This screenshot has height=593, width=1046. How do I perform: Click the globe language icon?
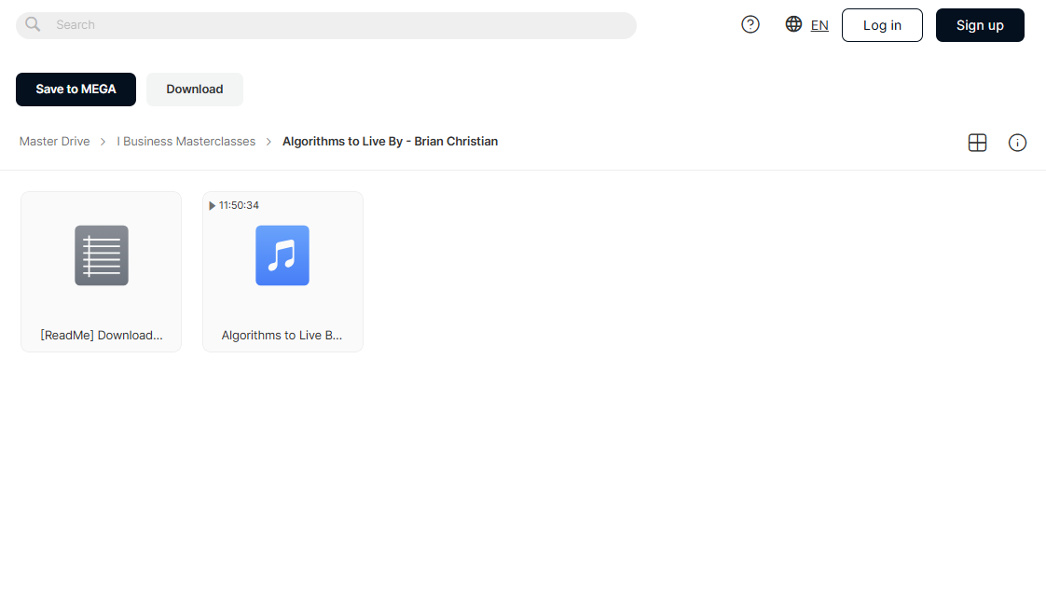(x=793, y=24)
